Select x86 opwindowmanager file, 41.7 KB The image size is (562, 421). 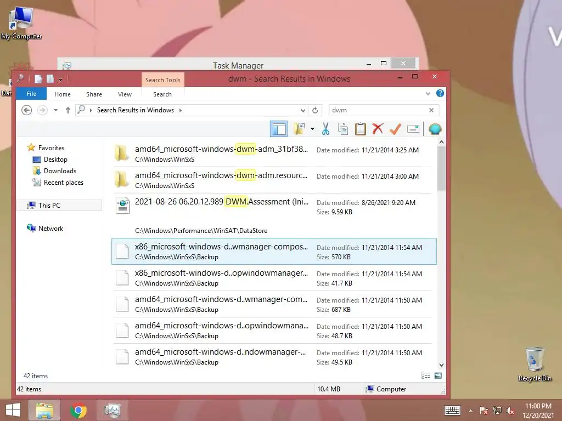tap(272, 278)
